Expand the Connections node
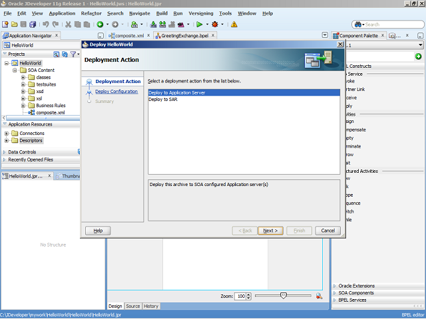426x319 pixels. point(7,133)
